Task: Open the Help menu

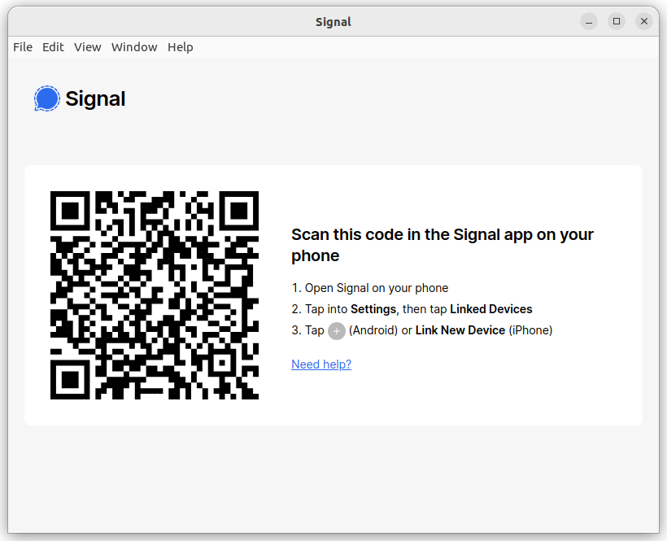Action: [181, 47]
